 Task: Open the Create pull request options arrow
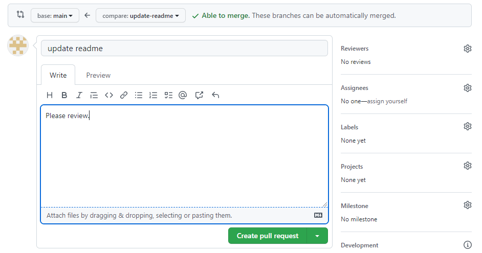pos(317,236)
